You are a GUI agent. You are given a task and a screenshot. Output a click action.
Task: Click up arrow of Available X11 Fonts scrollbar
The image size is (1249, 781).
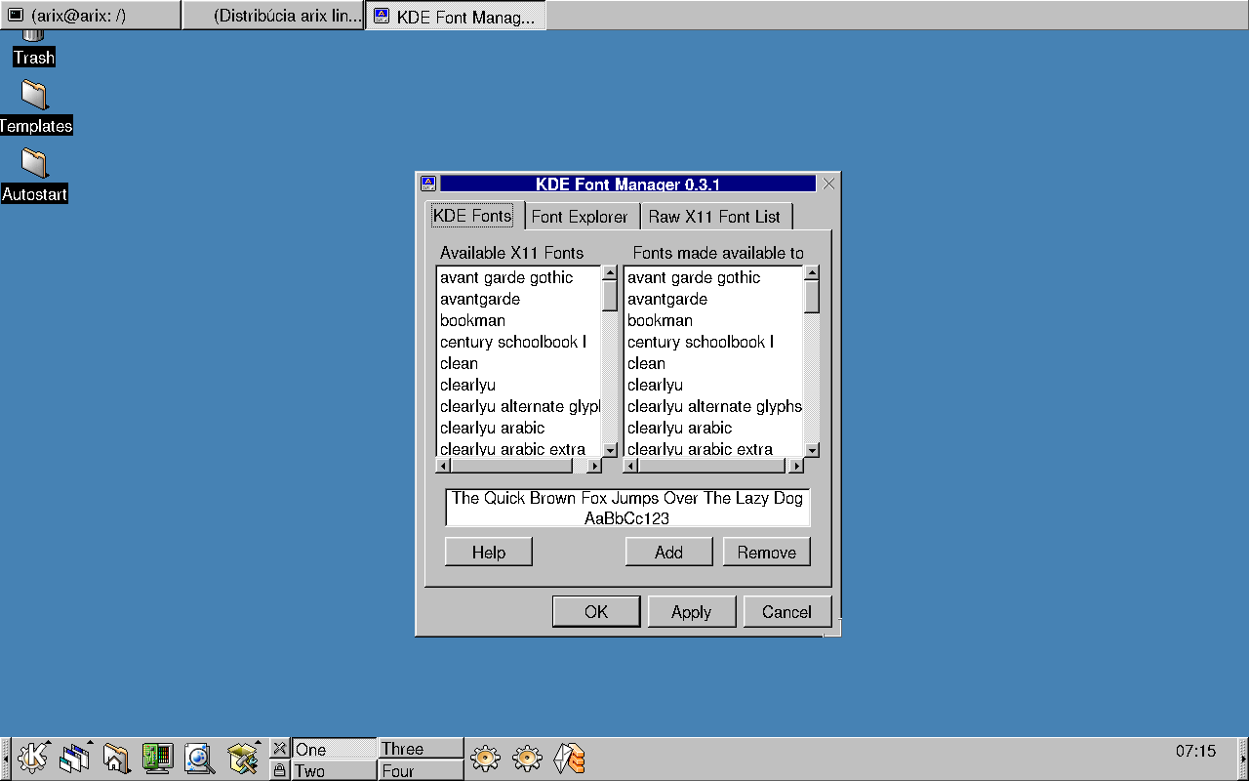pyautogui.click(x=610, y=273)
